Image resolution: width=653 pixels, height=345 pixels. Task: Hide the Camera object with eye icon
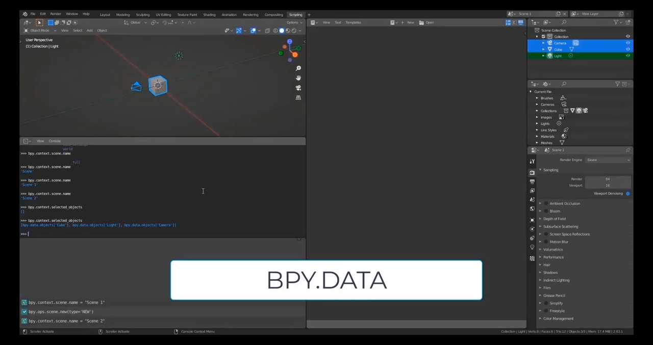coord(628,43)
